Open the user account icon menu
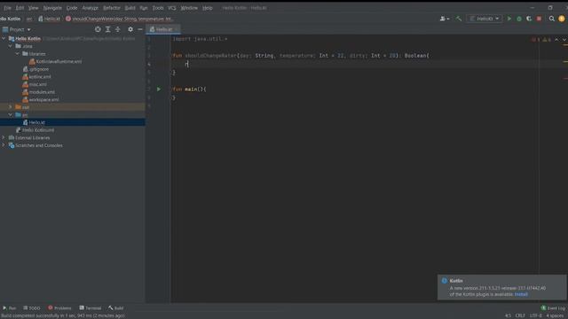Image resolution: width=568 pixels, height=319 pixels. pos(444,19)
